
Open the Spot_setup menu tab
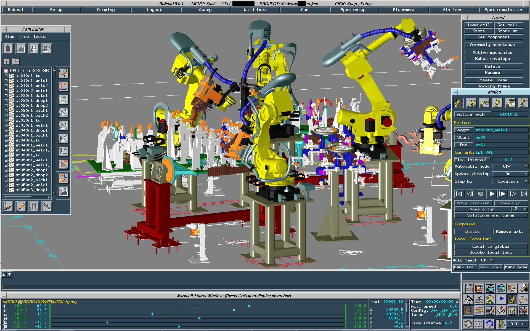[x=353, y=10]
